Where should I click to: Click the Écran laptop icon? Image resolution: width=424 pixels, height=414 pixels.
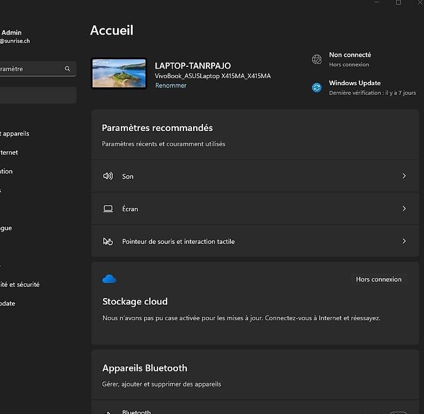click(x=108, y=209)
